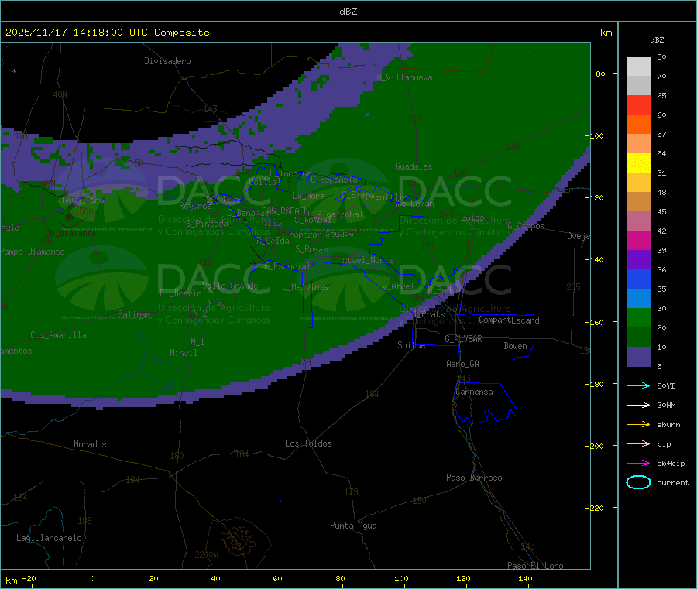Click the 'Pampa_Diamante' map label

33,252
